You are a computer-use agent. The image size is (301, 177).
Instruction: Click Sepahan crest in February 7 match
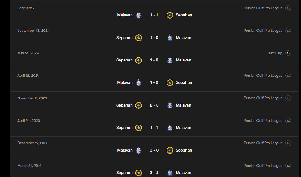(x=170, y=15)
